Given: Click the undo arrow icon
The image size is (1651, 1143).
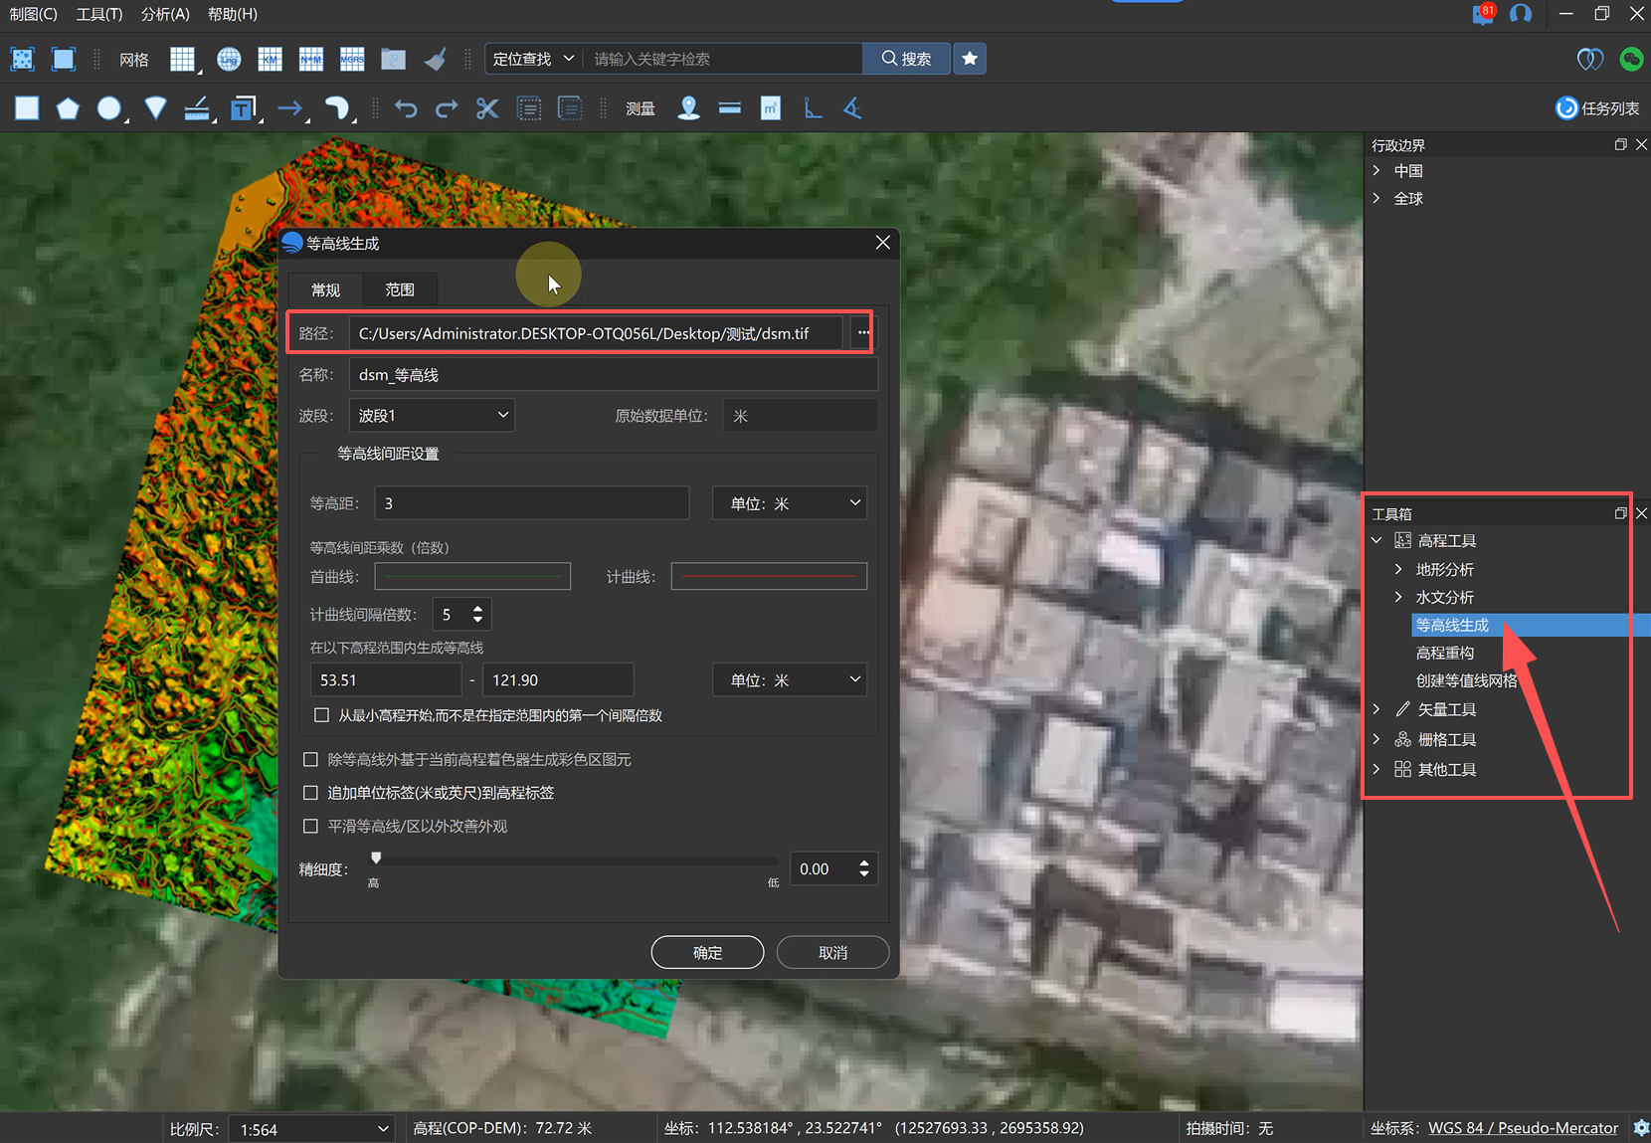Looking at the screenshot, I should (x=405, y=107).
